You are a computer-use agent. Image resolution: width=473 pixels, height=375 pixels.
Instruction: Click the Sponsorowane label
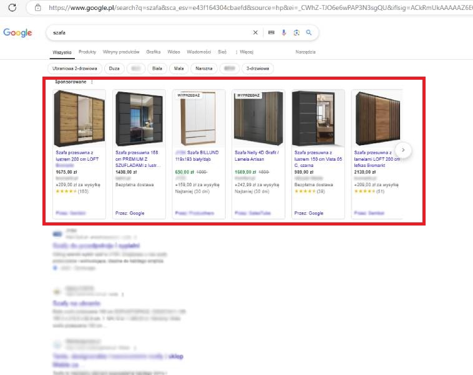coord(71,82)
